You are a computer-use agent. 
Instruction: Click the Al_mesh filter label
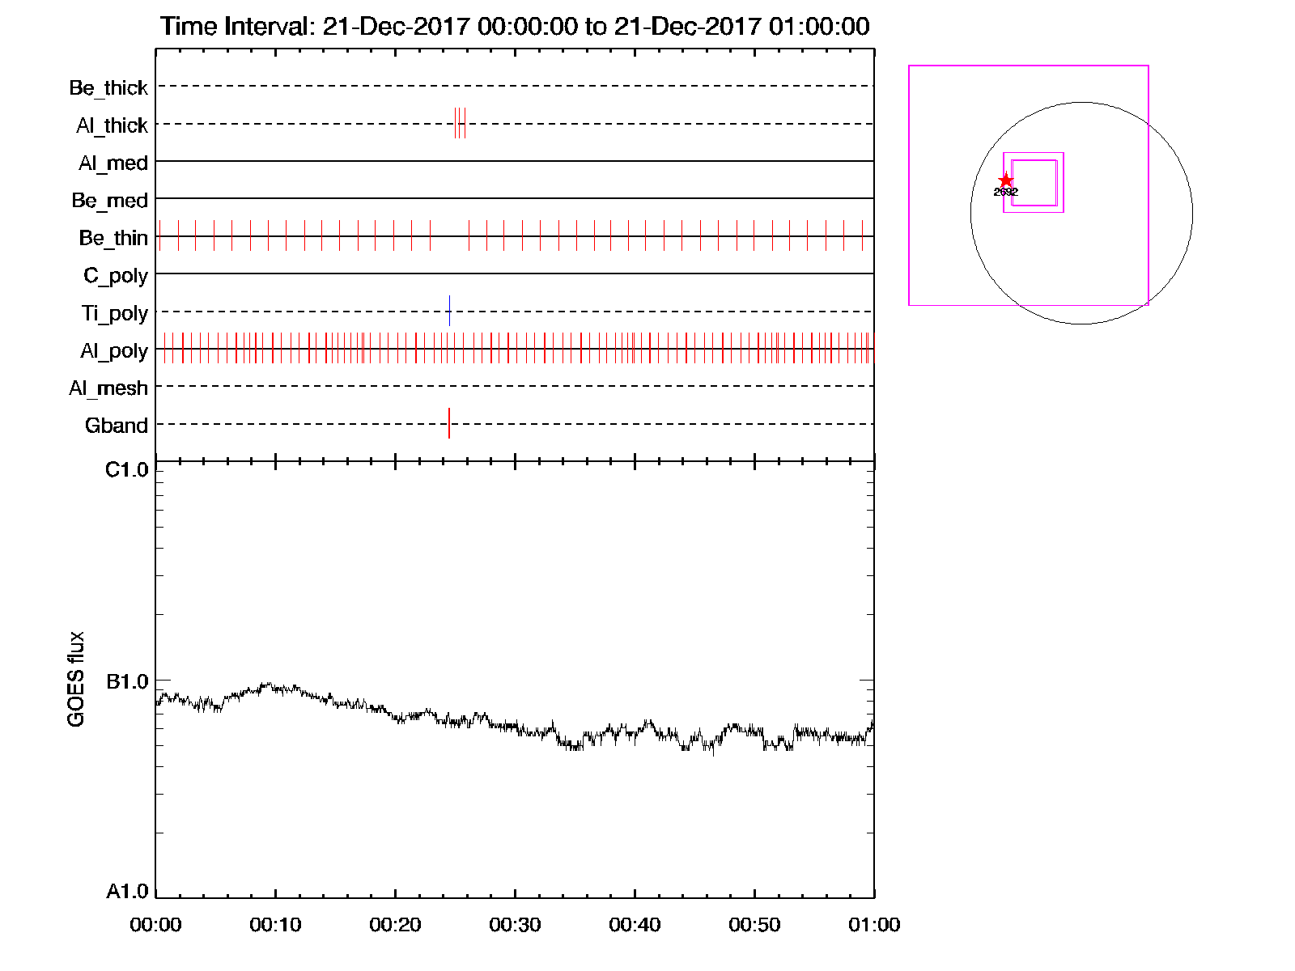pyautogui.click(x=108, y=388)
